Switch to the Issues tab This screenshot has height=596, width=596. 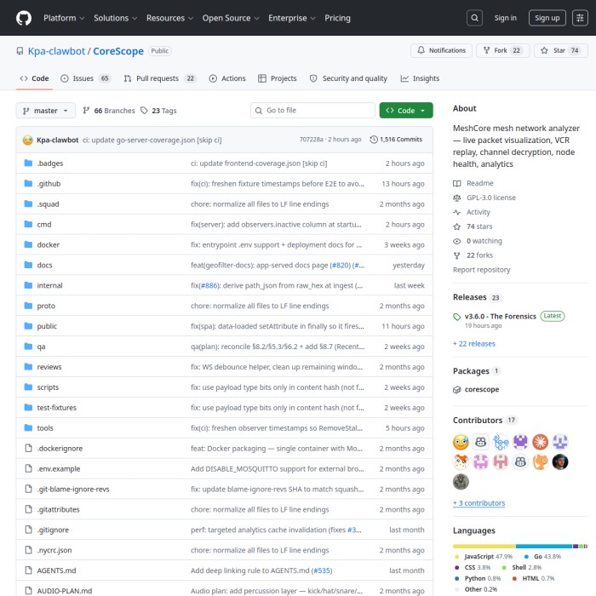(85, 78)
